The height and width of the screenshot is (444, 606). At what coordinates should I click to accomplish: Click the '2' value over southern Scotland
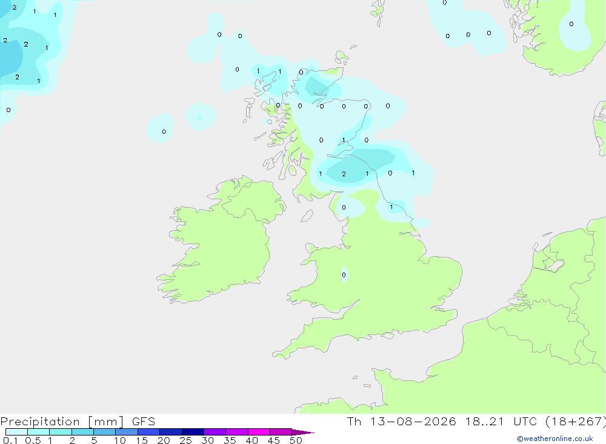[x=344, y=174]
